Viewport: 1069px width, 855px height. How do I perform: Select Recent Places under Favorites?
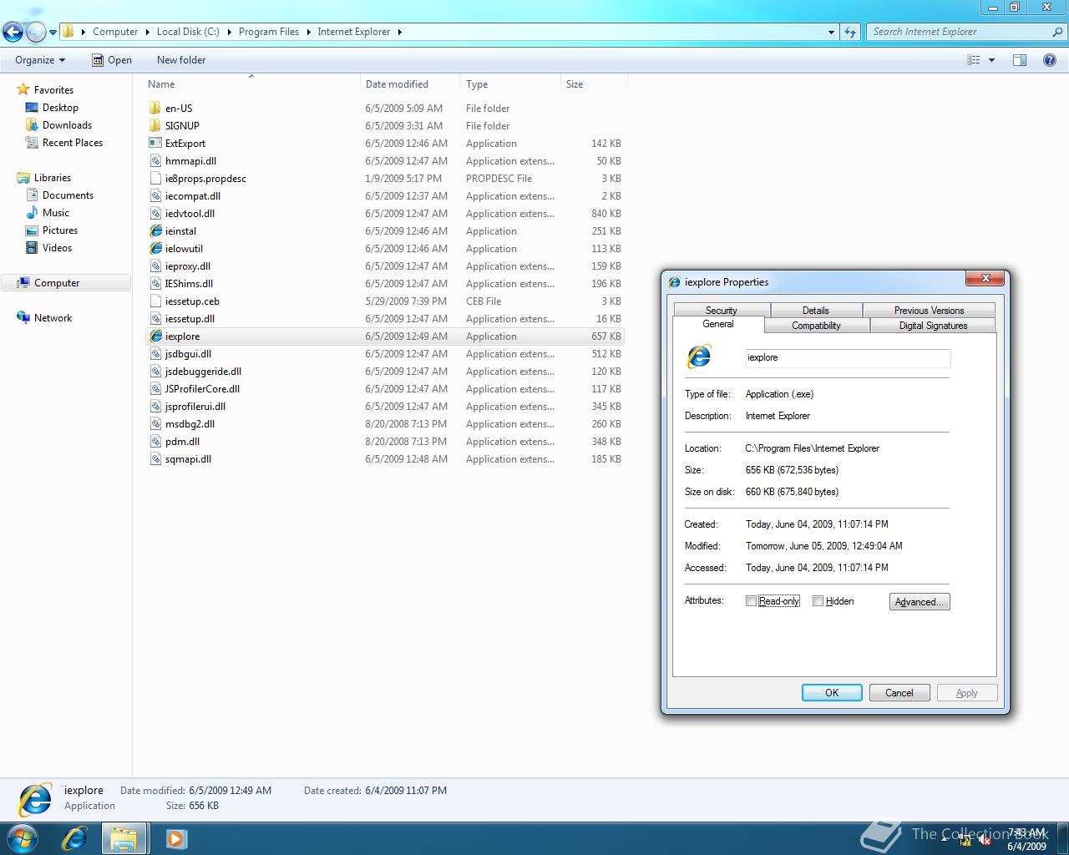coord(73,143)
